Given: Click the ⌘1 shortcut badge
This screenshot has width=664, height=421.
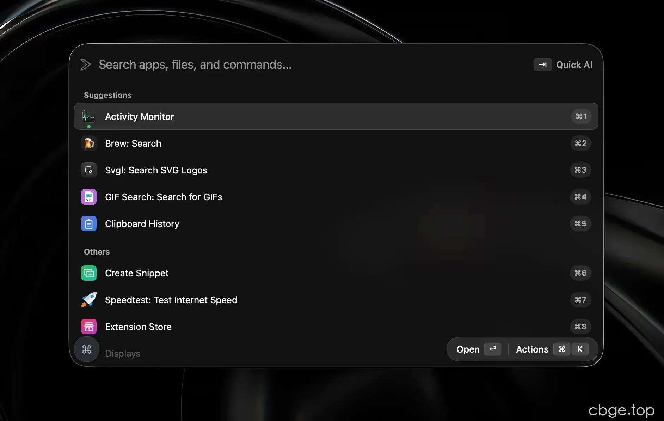Looking at the screenshot, I should click(x=581, y=116).
